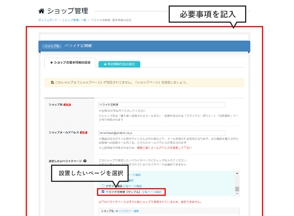Click the arrow icon on 特定商取引法の設定 tab
Screen dimensions: 294x216
(x=105, y=64)
